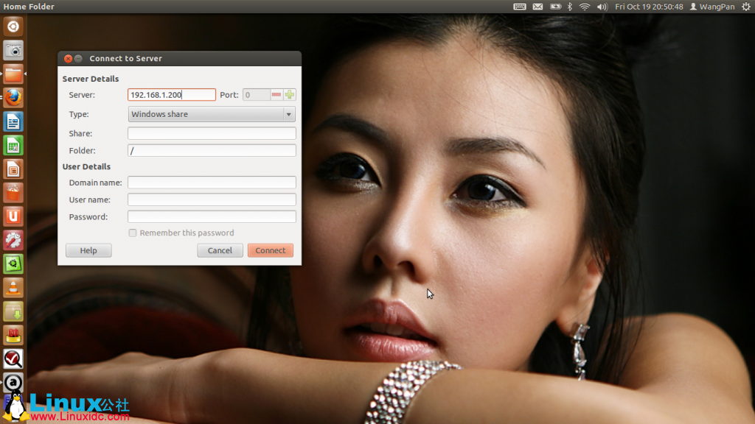
Task: Open the sound volume indicator menu
Action: click(x=602, y=7)
